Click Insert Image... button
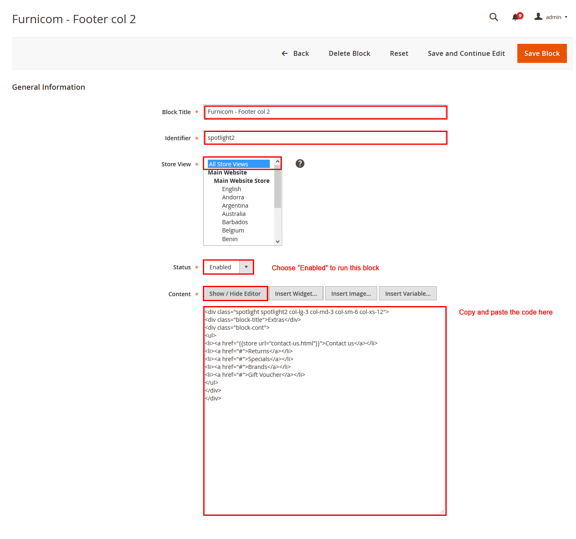 click(351, 294)
